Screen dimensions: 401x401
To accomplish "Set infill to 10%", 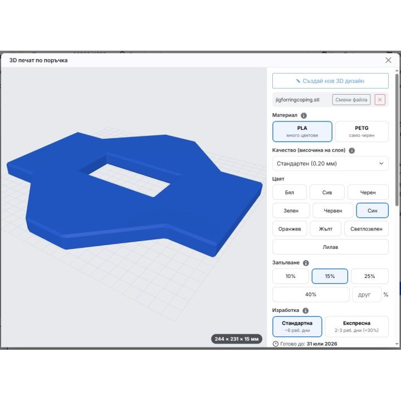I will coord(291,276).
